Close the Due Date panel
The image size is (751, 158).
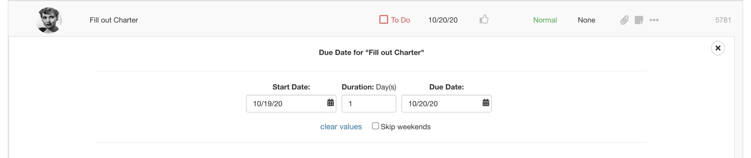pyautogui.click(x=718, y=48)
